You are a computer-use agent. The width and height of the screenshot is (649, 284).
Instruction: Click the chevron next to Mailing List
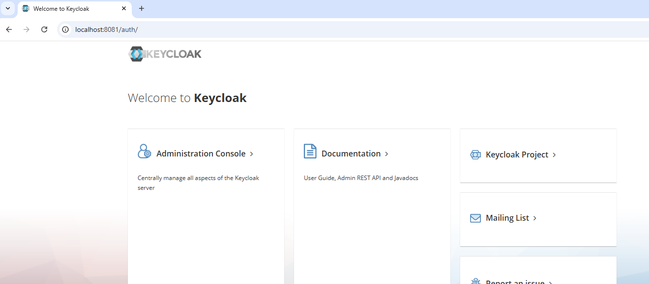point(535,218)
